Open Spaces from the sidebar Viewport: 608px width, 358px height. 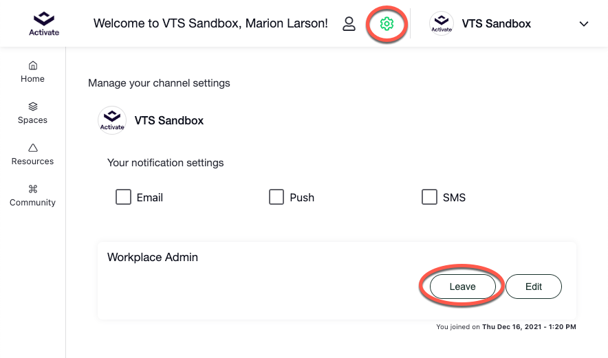pyautogui.click(x=32, y=113)
